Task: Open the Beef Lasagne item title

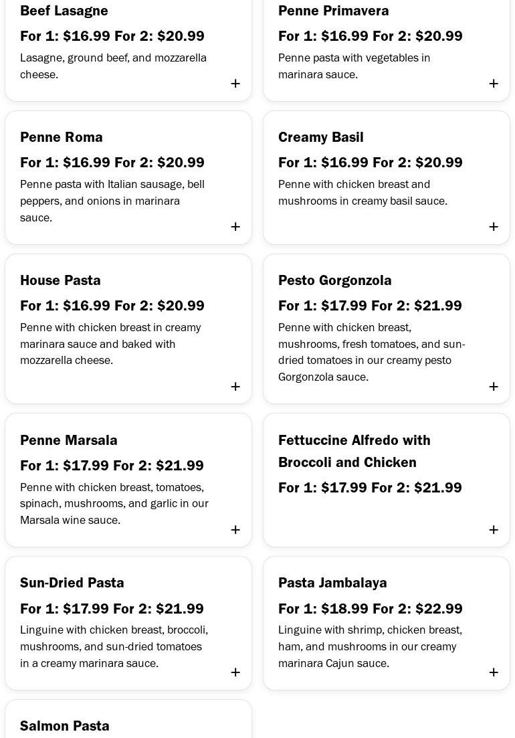Action: pyautogui.click(x=64, y=11)
